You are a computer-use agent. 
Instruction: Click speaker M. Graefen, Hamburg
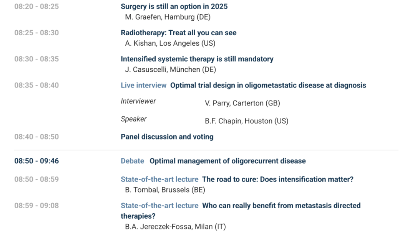[168, 17]
